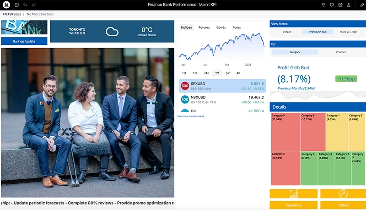Click the Category 4 green treemap tile
The width and height of the screenshot is (366, 210).
309,168
